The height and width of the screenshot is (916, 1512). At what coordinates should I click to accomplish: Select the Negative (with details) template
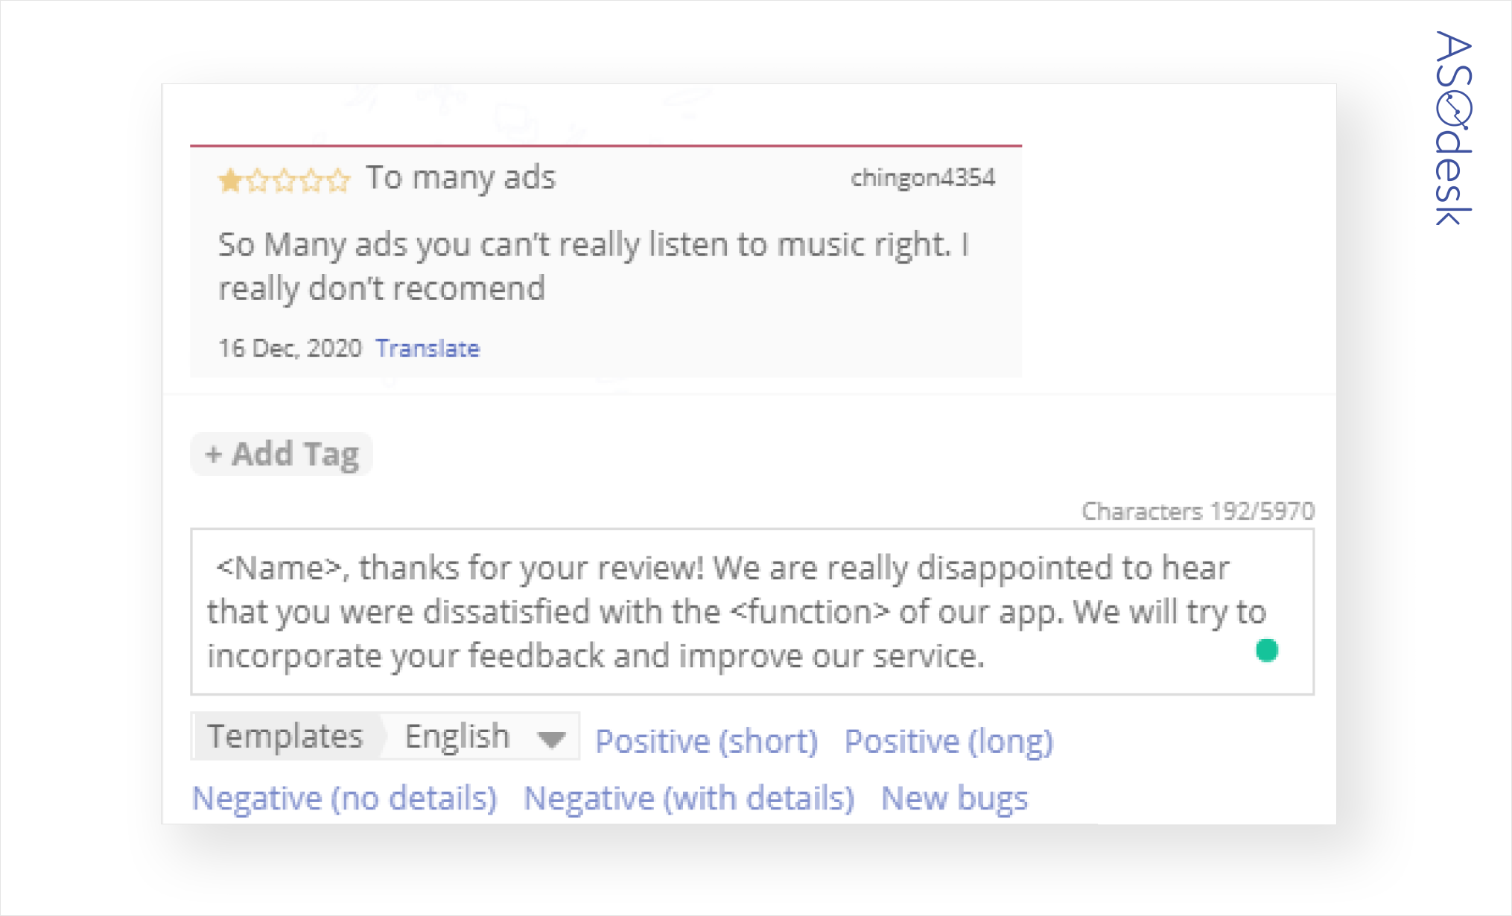690,798
